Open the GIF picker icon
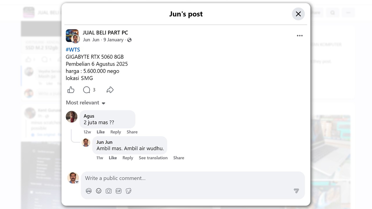The height and width of the screenshot is (209, 372). (x=119, y=191)
